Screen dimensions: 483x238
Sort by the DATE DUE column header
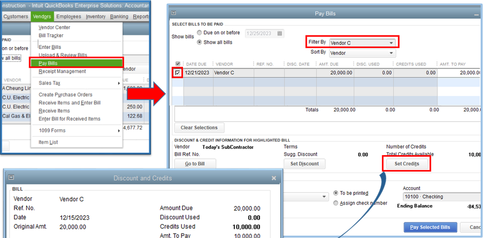click(x=196, y=64)
